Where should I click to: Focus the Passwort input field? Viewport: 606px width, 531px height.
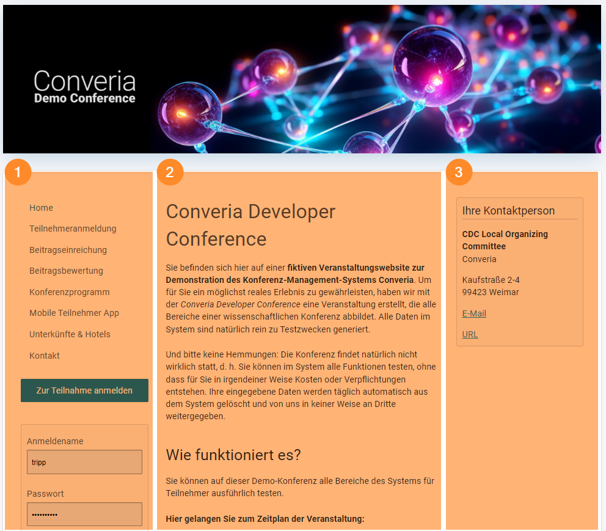point(84,514)
